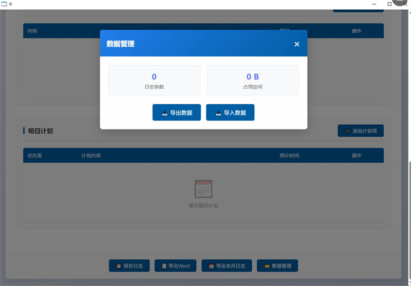
Task: Click the 内容 column header in upper table
Action: (32, 31)
